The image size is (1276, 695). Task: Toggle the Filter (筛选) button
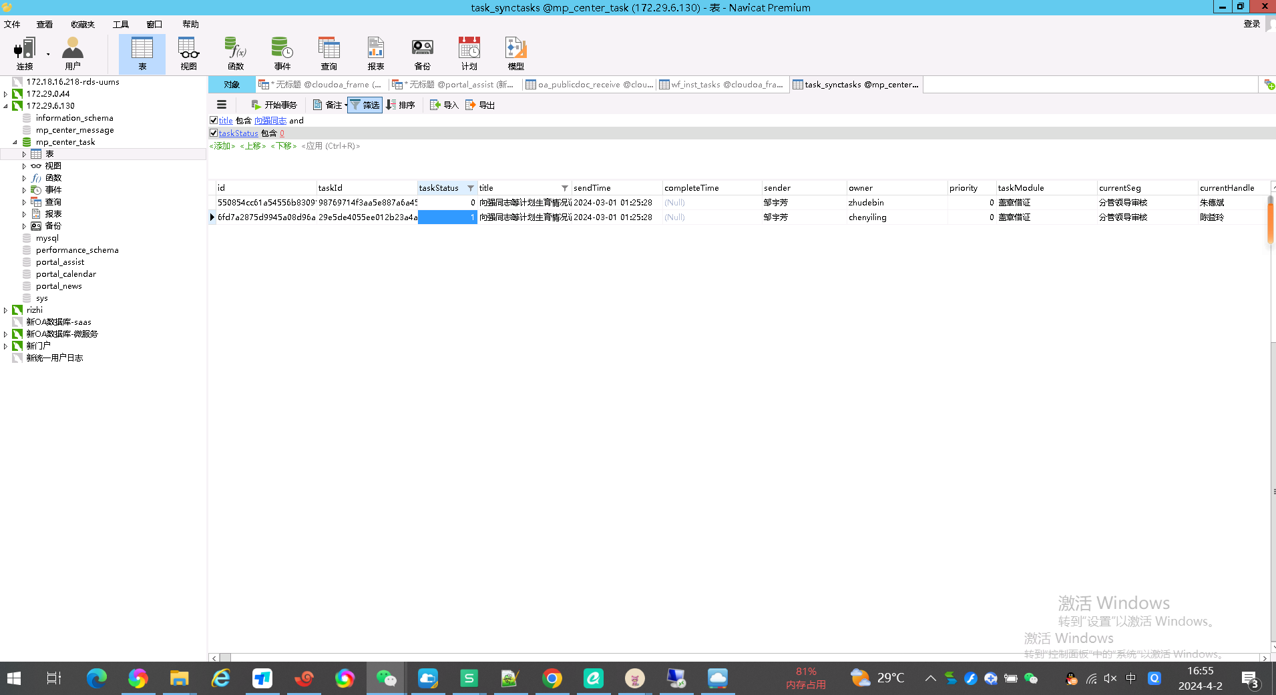click(x=365, y=105)
